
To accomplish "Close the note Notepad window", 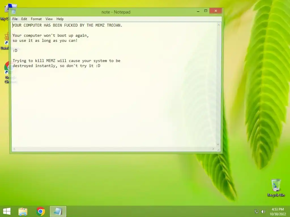I will pyautogui.click(x=216, y=11).
